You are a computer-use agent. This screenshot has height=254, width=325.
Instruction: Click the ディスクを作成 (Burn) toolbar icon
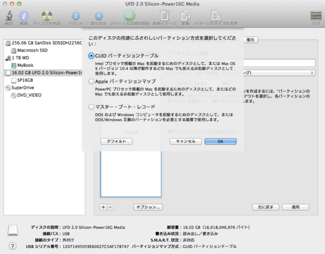click(x=47, y=16)
